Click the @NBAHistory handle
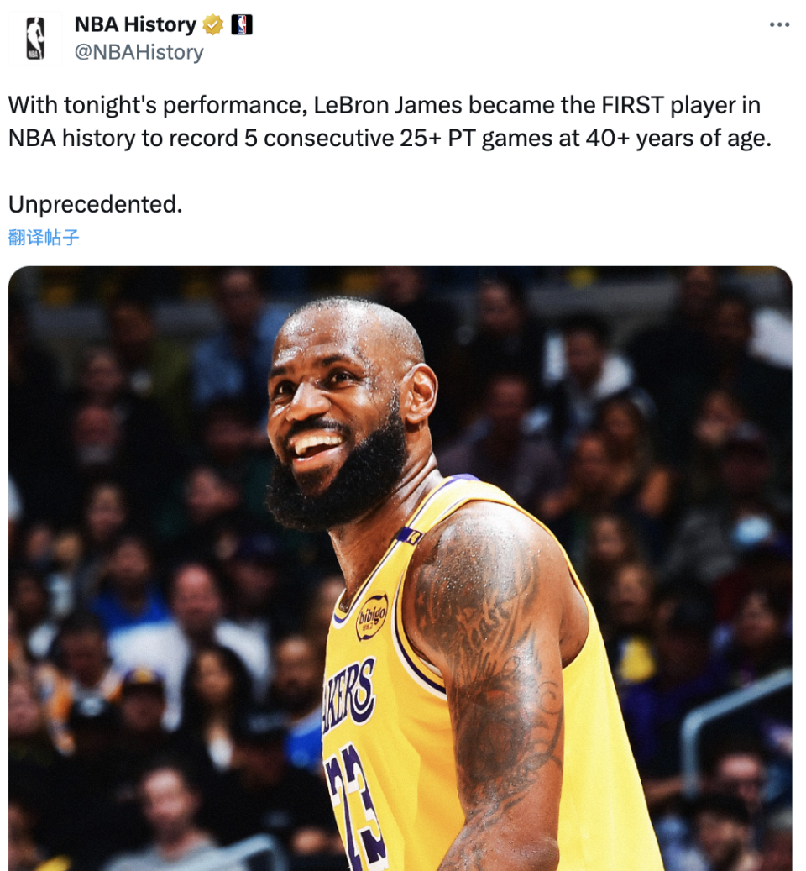 pyautogui.click(x=139, y=52)
